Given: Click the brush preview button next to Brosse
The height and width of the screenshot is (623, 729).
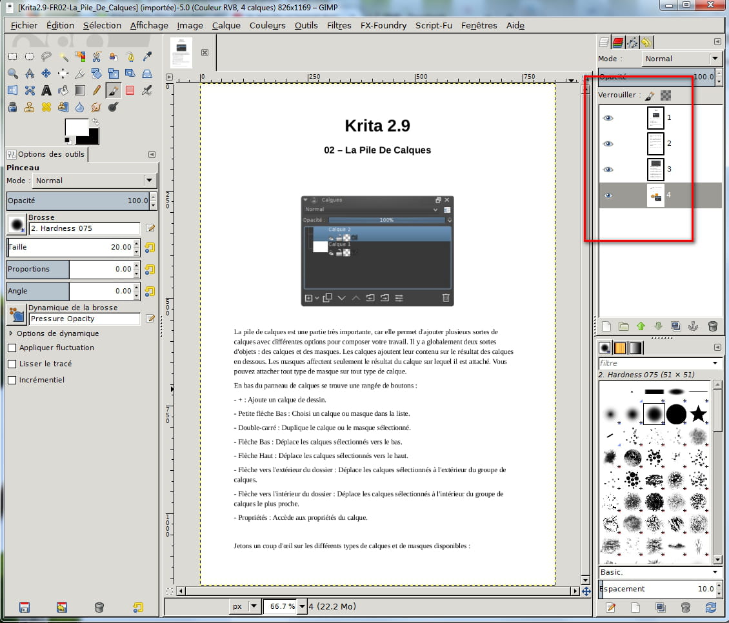Looking at the screenshot, I should pos(17,224).
